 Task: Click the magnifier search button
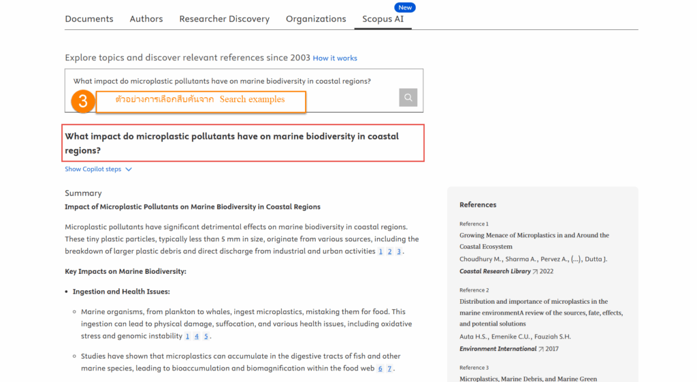click(408, 97)
